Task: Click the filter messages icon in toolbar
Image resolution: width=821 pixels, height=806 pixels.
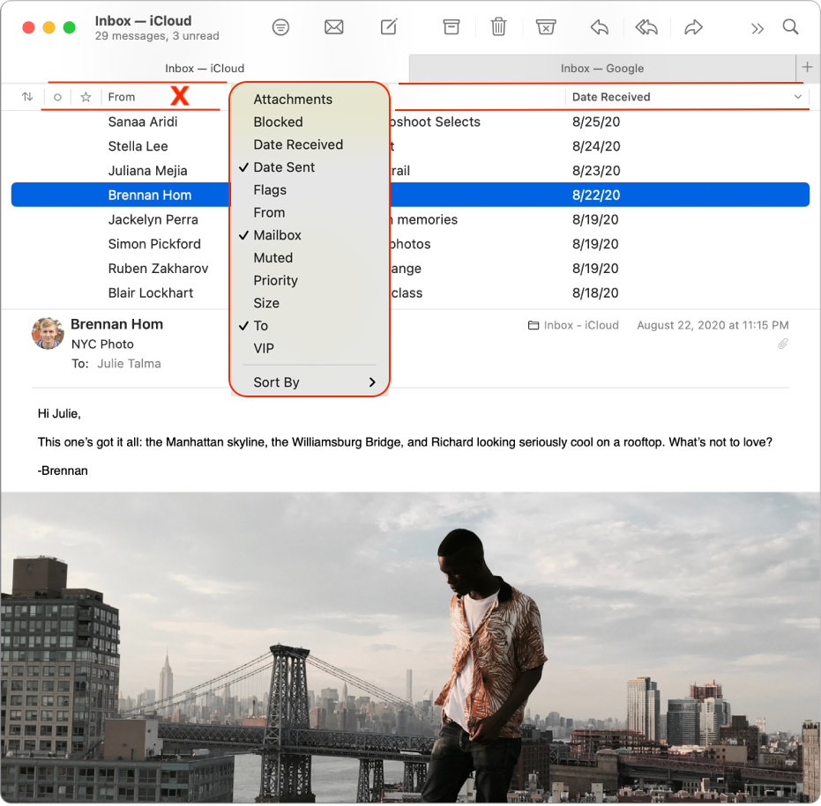Action: 280,26
